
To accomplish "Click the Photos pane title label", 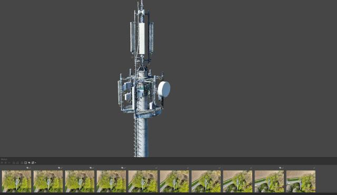I will click(x=4, y=159).
